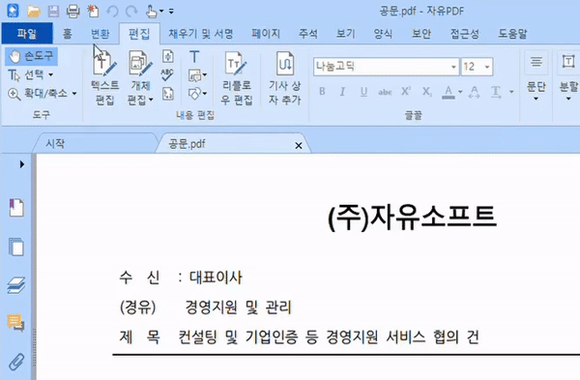Activate the 손도구 hand tool

(x=32, y=56)
